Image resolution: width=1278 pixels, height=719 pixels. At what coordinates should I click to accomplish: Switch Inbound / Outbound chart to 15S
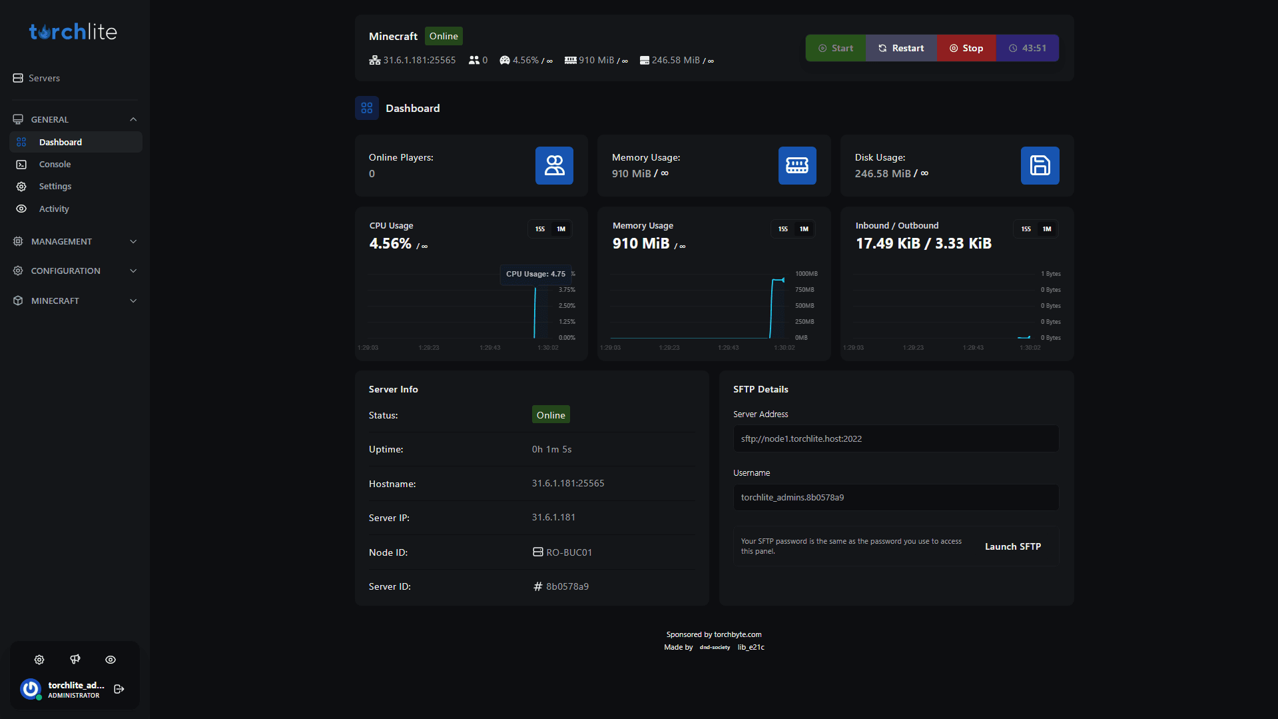[1026, 229]
